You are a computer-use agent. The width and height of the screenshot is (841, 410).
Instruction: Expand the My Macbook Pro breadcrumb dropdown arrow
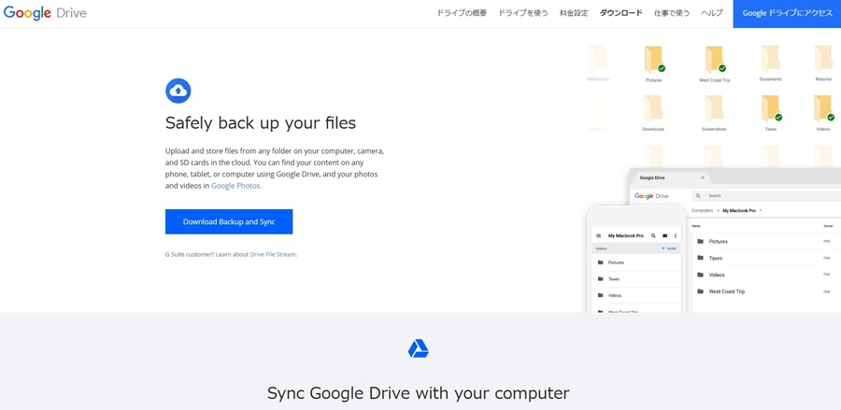point(761,211)
